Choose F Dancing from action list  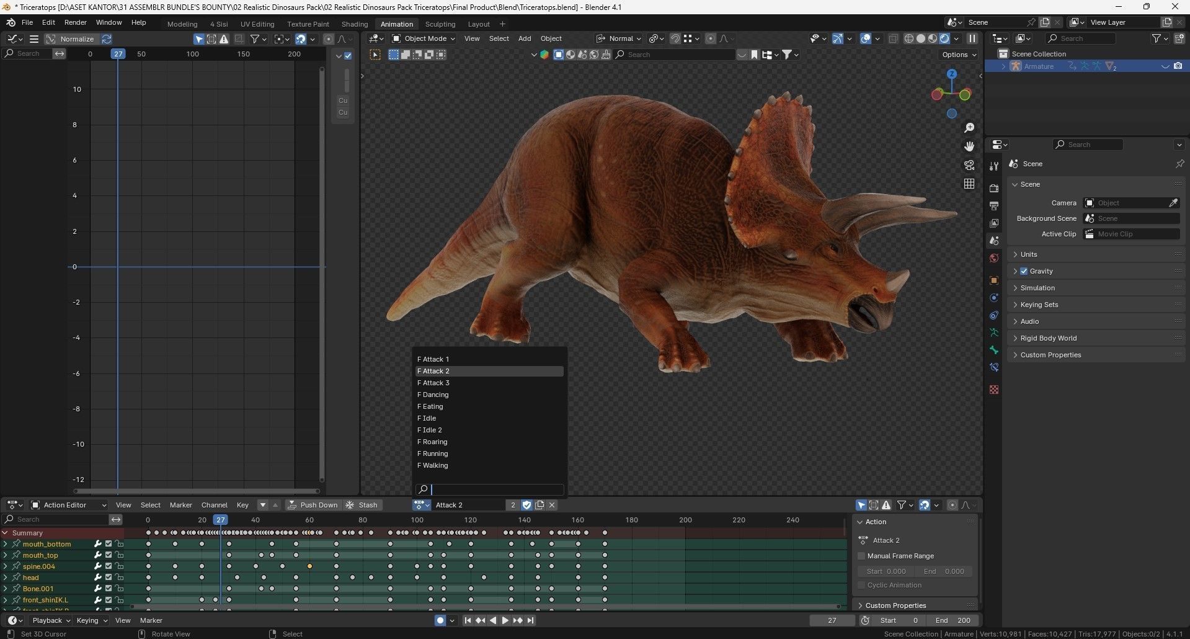coord(489,395)
